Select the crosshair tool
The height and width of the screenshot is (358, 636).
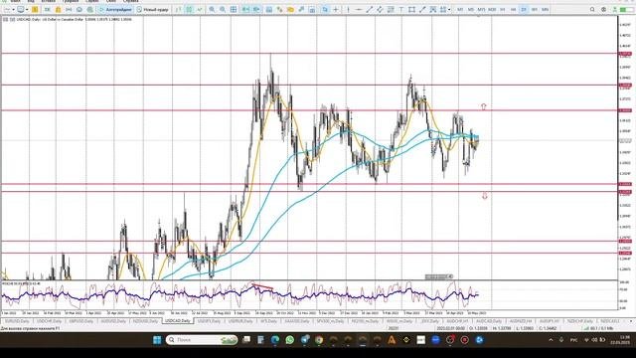(336, 9)
